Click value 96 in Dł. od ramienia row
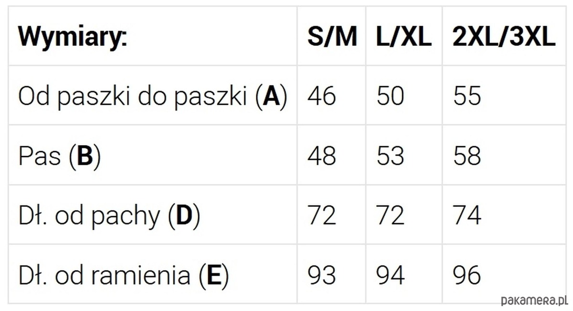Image resolution: width=573 pixels, height=311 pixels. coord(467,275)
